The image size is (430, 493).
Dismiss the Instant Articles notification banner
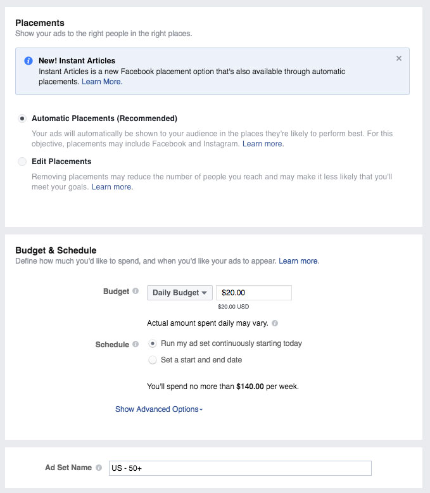pyautogui.click(x=398, y=58)
